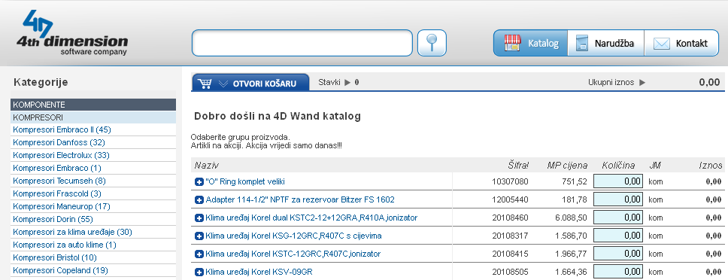The width and height of the screenshot is (728, 280).
Task: Expand plus icon for Korel KSG-12GRC
Action: point(199,236)
